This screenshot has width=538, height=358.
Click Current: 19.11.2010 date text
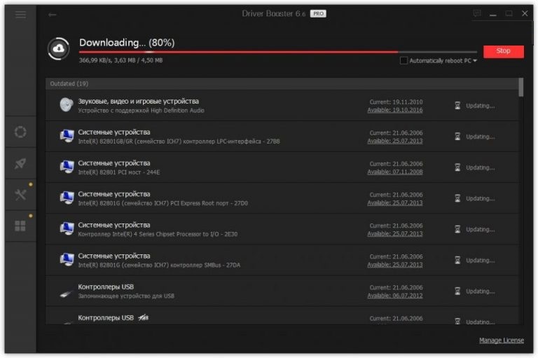coord(396,102)
